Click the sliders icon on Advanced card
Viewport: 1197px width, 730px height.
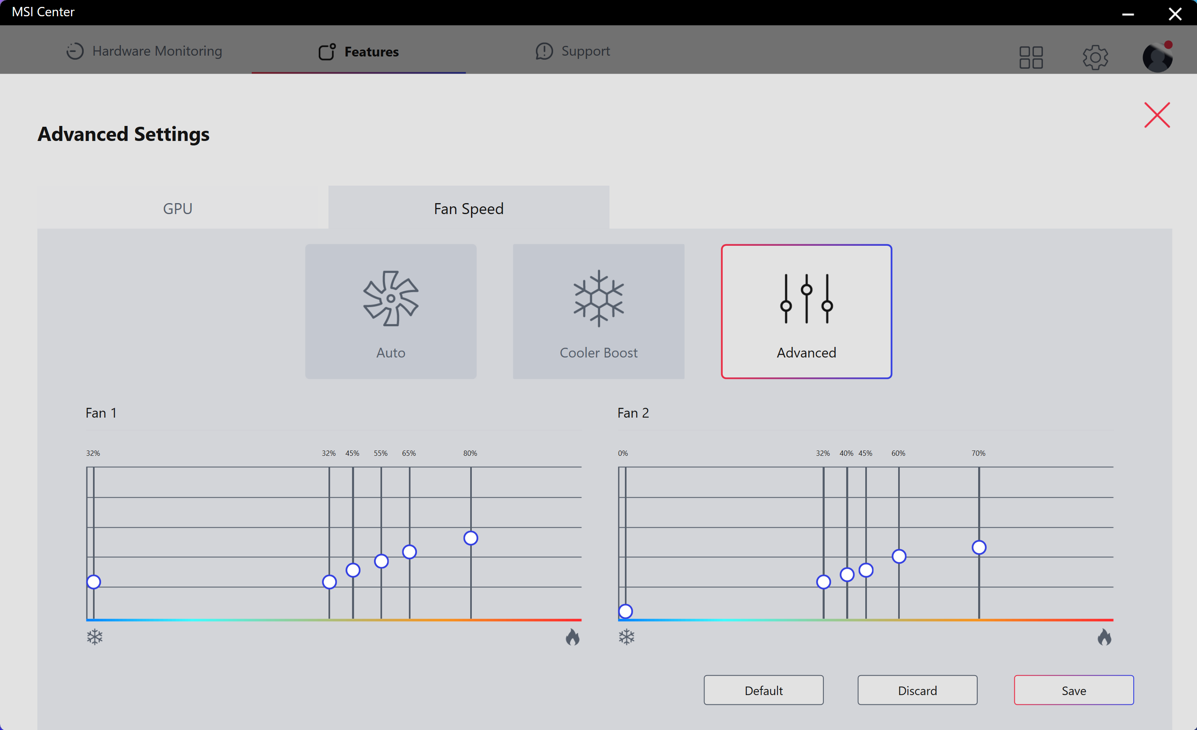coord(806,299)
